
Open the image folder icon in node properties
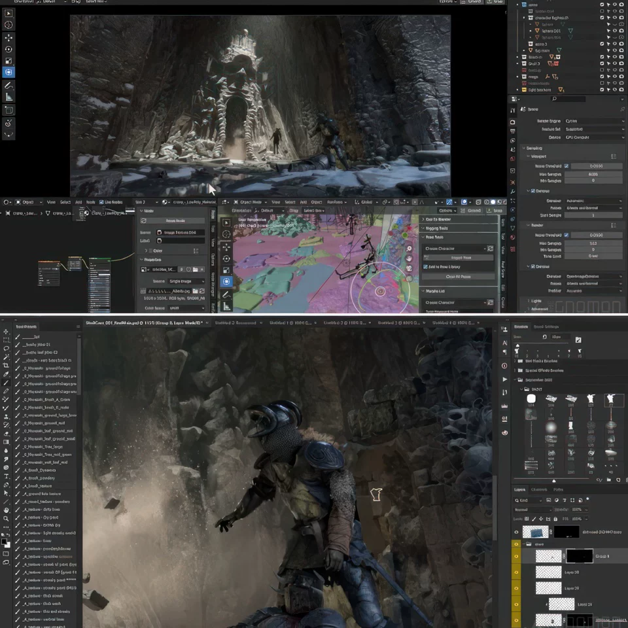[x=195, y=270]
